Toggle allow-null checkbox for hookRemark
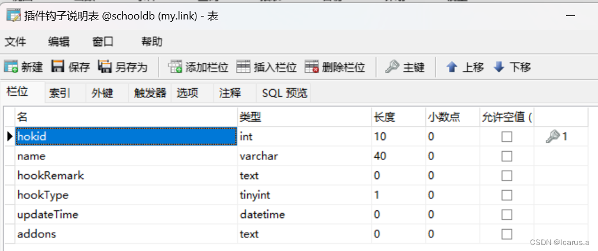 pyautogui.click(x=506, y=175)
